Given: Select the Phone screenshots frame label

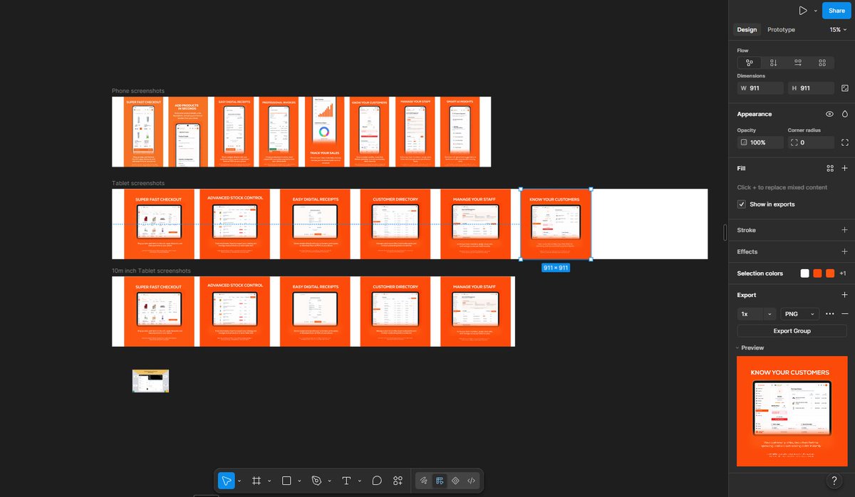Looking at the screenshot, I should tap(138, 91).
